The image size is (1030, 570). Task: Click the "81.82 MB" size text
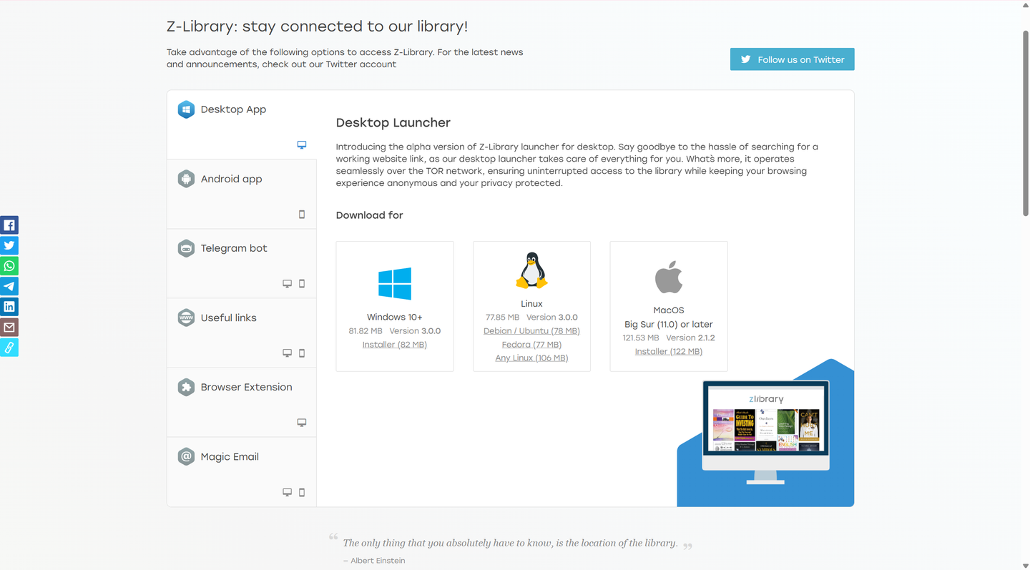(366, 331)
